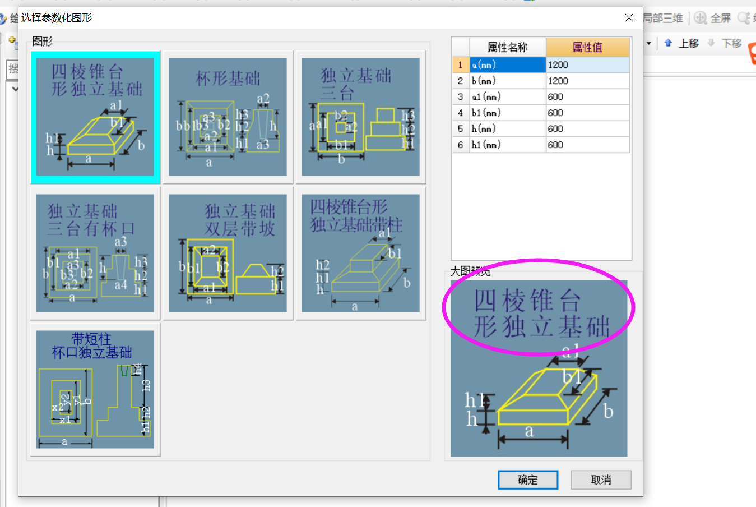Select the h1(mm) property name cell

(x=507, y=145)
